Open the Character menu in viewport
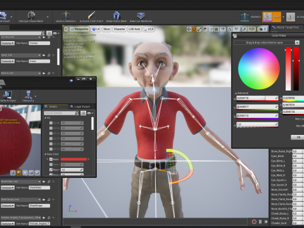 coord(119,29)
